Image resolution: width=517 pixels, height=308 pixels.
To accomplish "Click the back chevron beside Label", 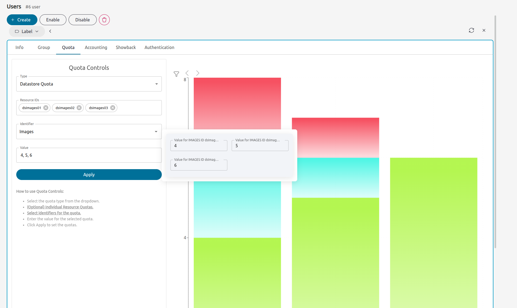I will tap(50, 31).
